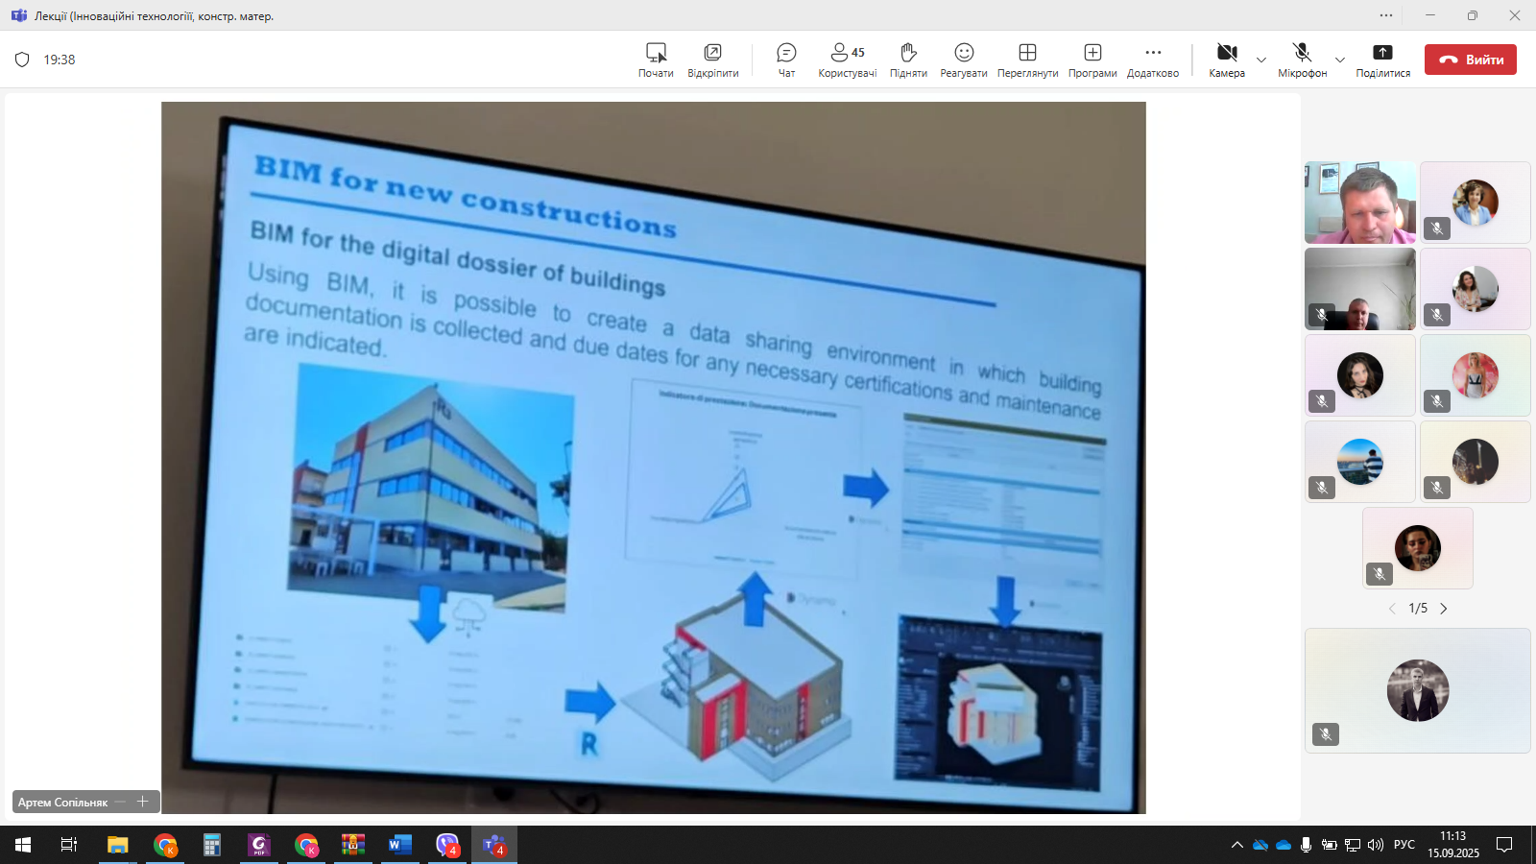
Task: Expand microphone options dropdown arrow
Action: [x=1340, y=60]
